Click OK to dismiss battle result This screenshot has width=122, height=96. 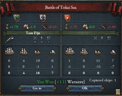(x=85, y=88)
